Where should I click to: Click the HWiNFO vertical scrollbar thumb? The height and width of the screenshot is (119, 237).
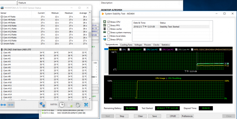(x=90, y=35)
